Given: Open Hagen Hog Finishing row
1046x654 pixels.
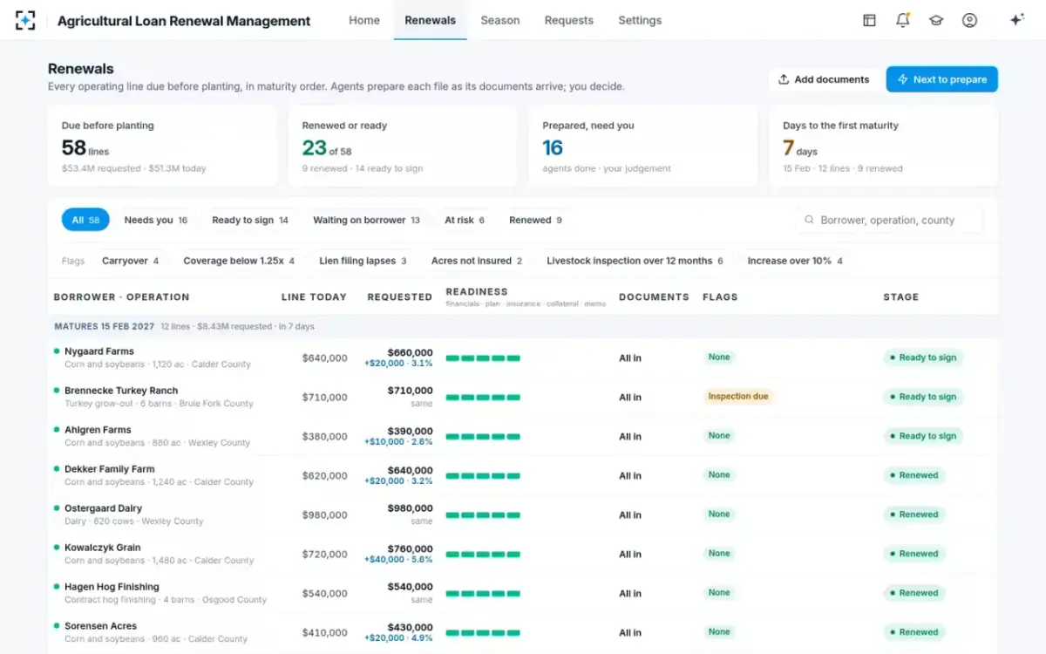Looking at the screenshot, I should pyautogui.click(x=523, y=593).
